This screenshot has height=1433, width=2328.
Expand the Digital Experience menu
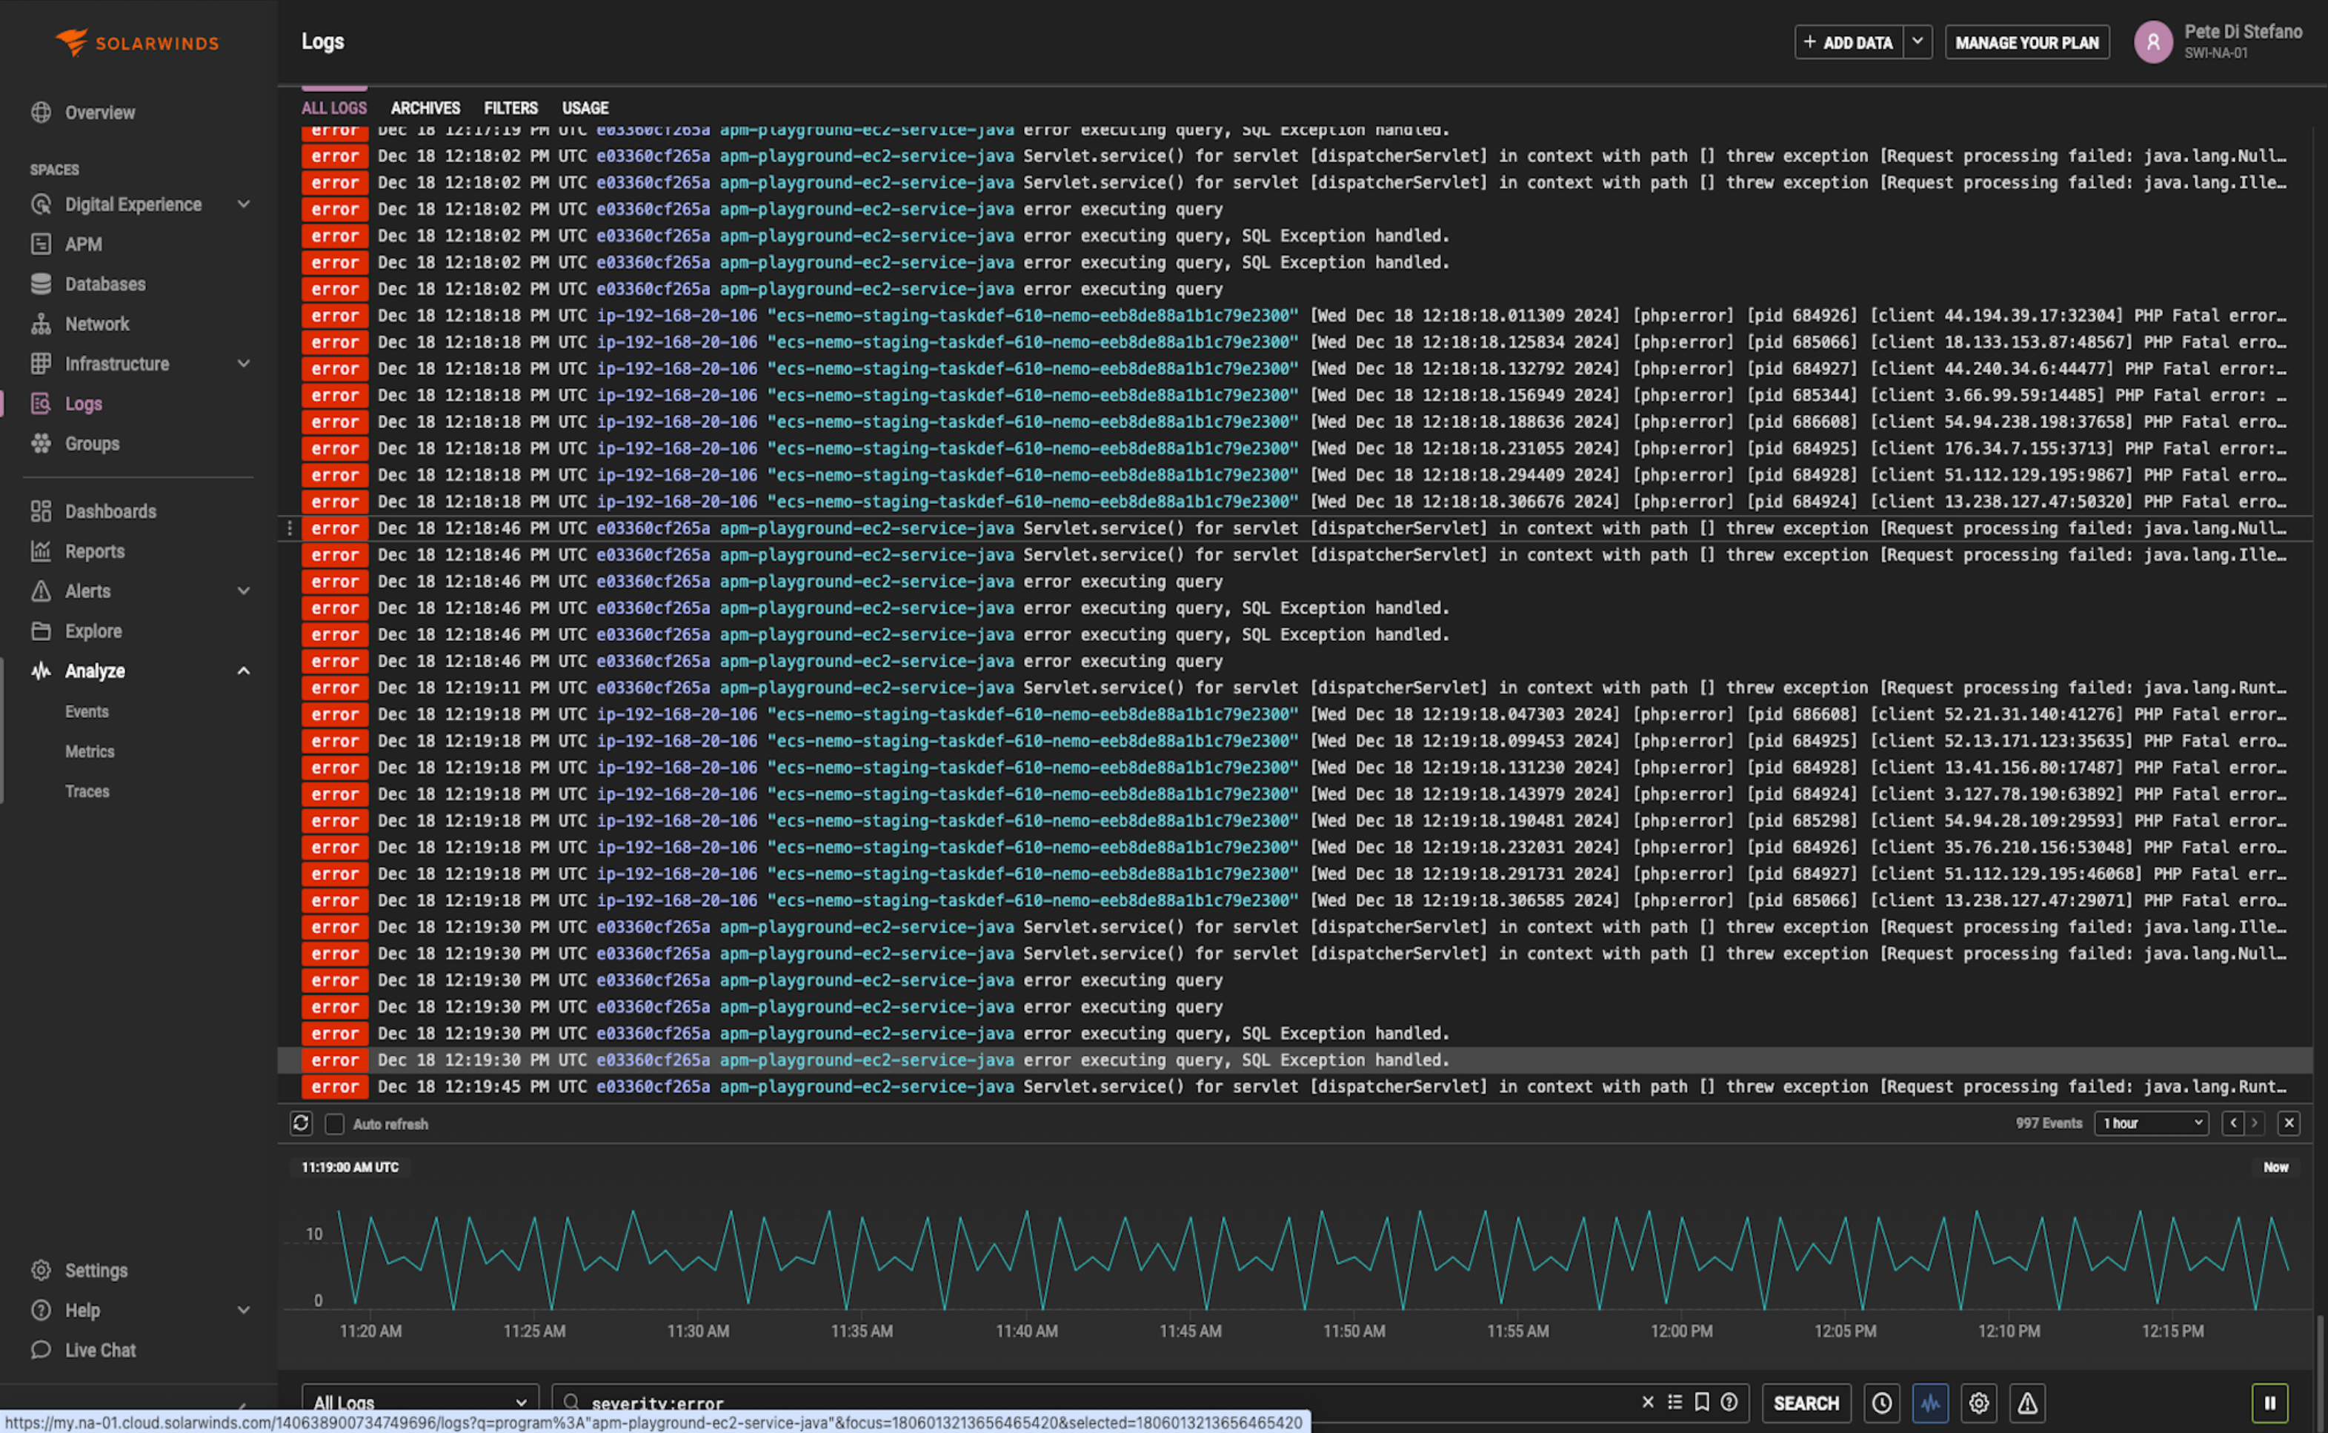coord(244,205)
